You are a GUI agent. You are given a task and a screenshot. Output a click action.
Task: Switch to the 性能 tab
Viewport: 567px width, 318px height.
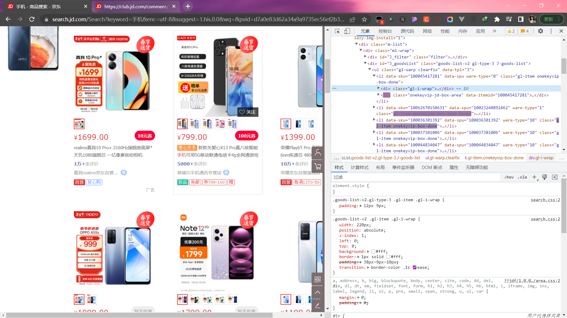445,31
